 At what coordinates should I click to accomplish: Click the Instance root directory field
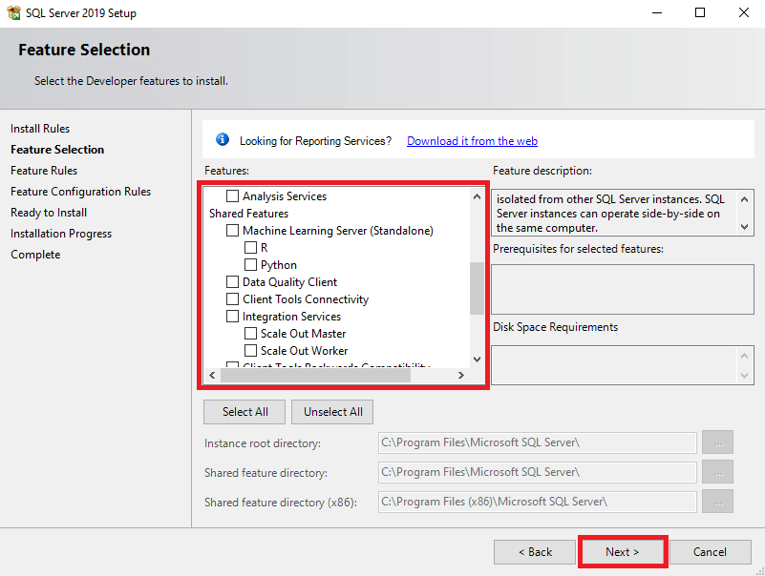537,442
